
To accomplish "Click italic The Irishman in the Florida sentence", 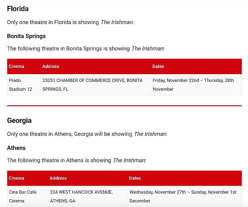I will (117, 22).
